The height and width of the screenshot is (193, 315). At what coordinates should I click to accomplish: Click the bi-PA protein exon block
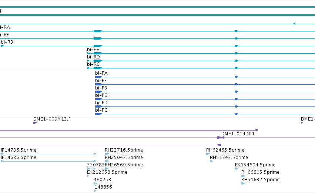point(98,77)
